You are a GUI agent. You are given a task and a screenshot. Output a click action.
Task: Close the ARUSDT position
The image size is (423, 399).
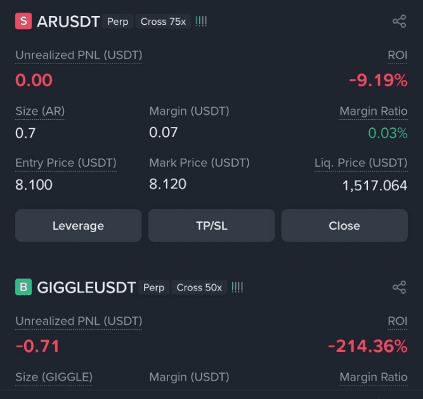tap(344, 226)
